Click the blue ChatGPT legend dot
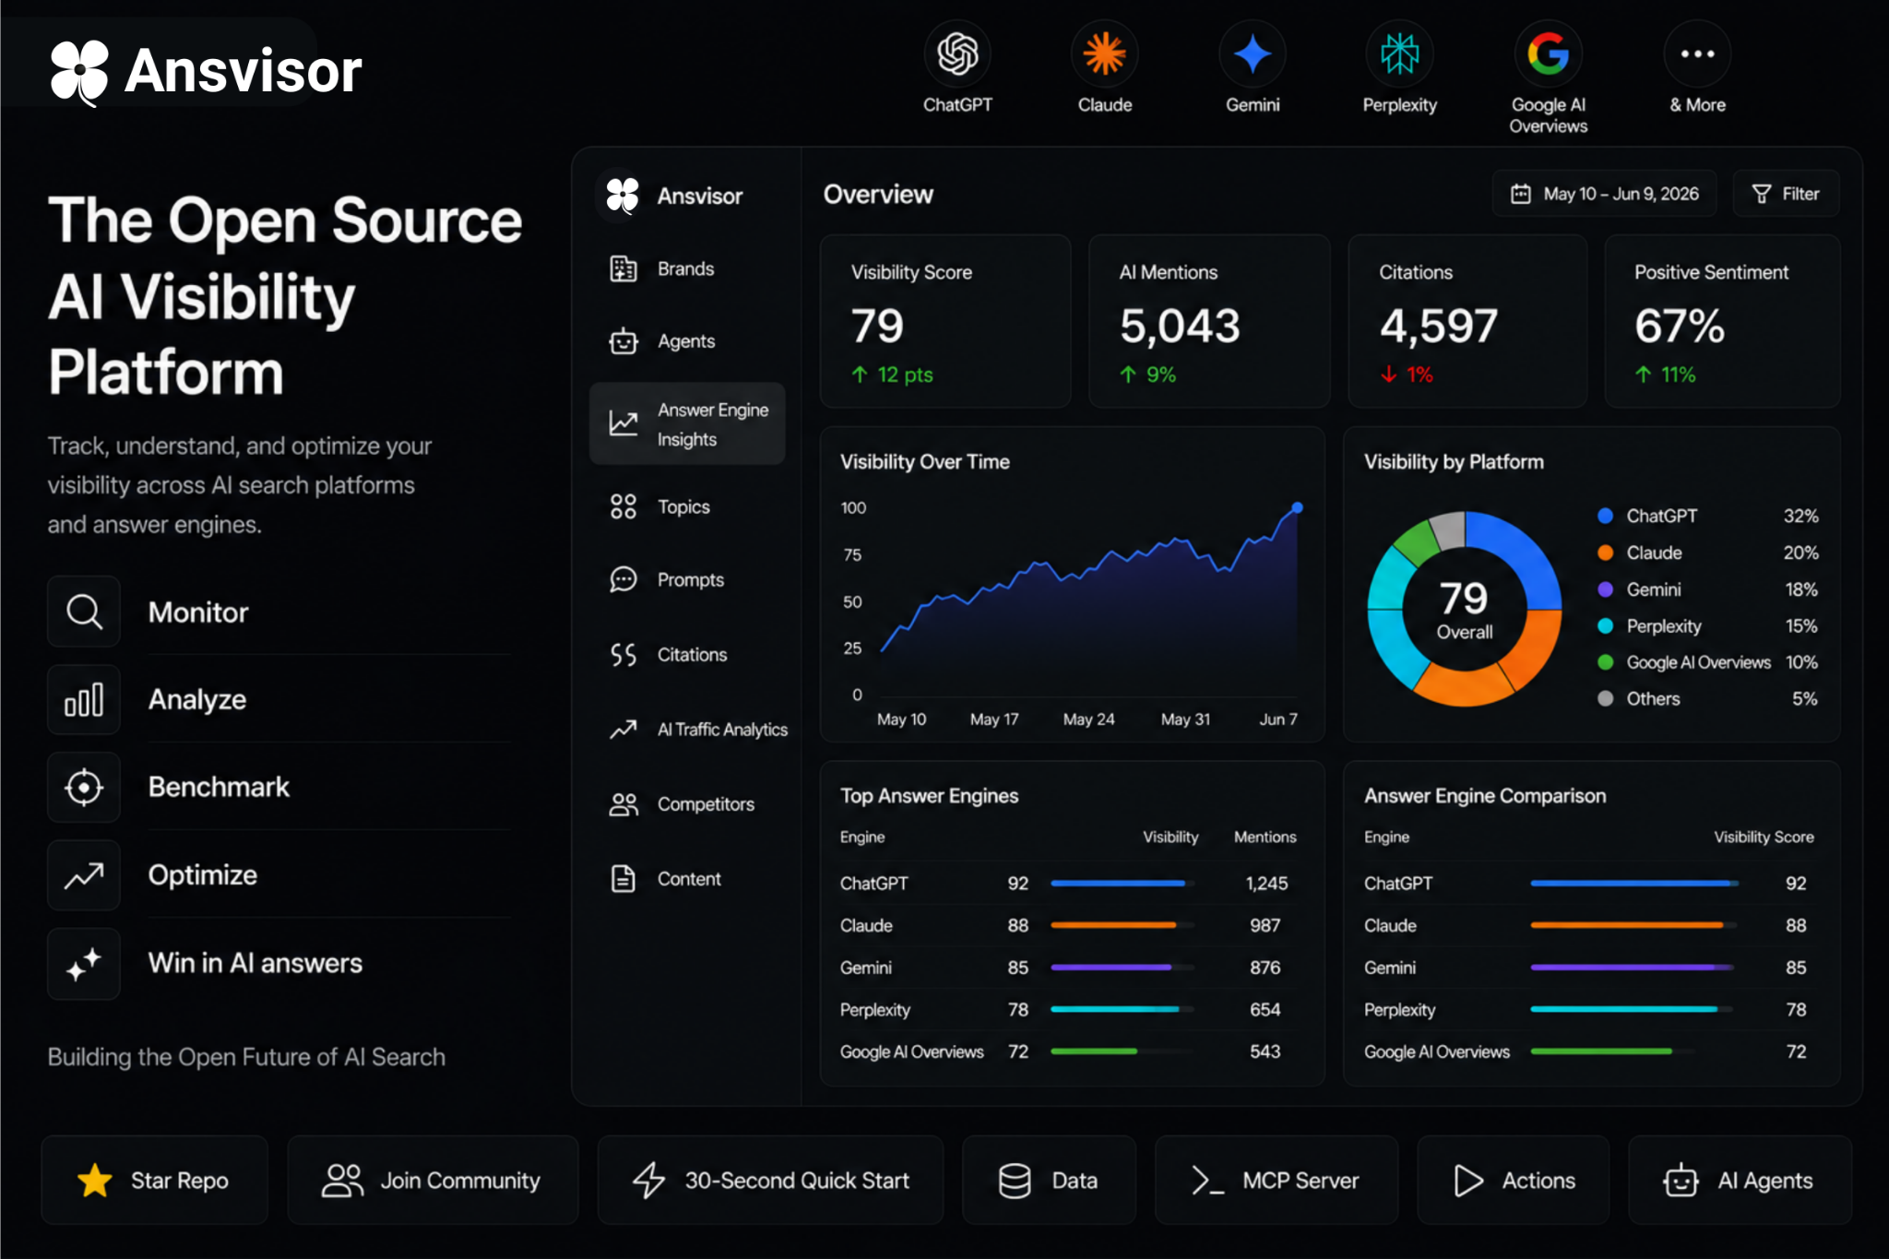Image resolution: width=1889 pixels, height=1259 pixels. click(1605, 516)
